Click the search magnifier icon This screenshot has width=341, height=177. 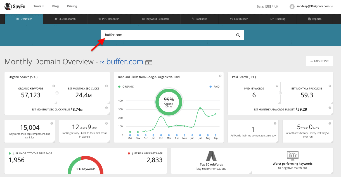[238, 35]
